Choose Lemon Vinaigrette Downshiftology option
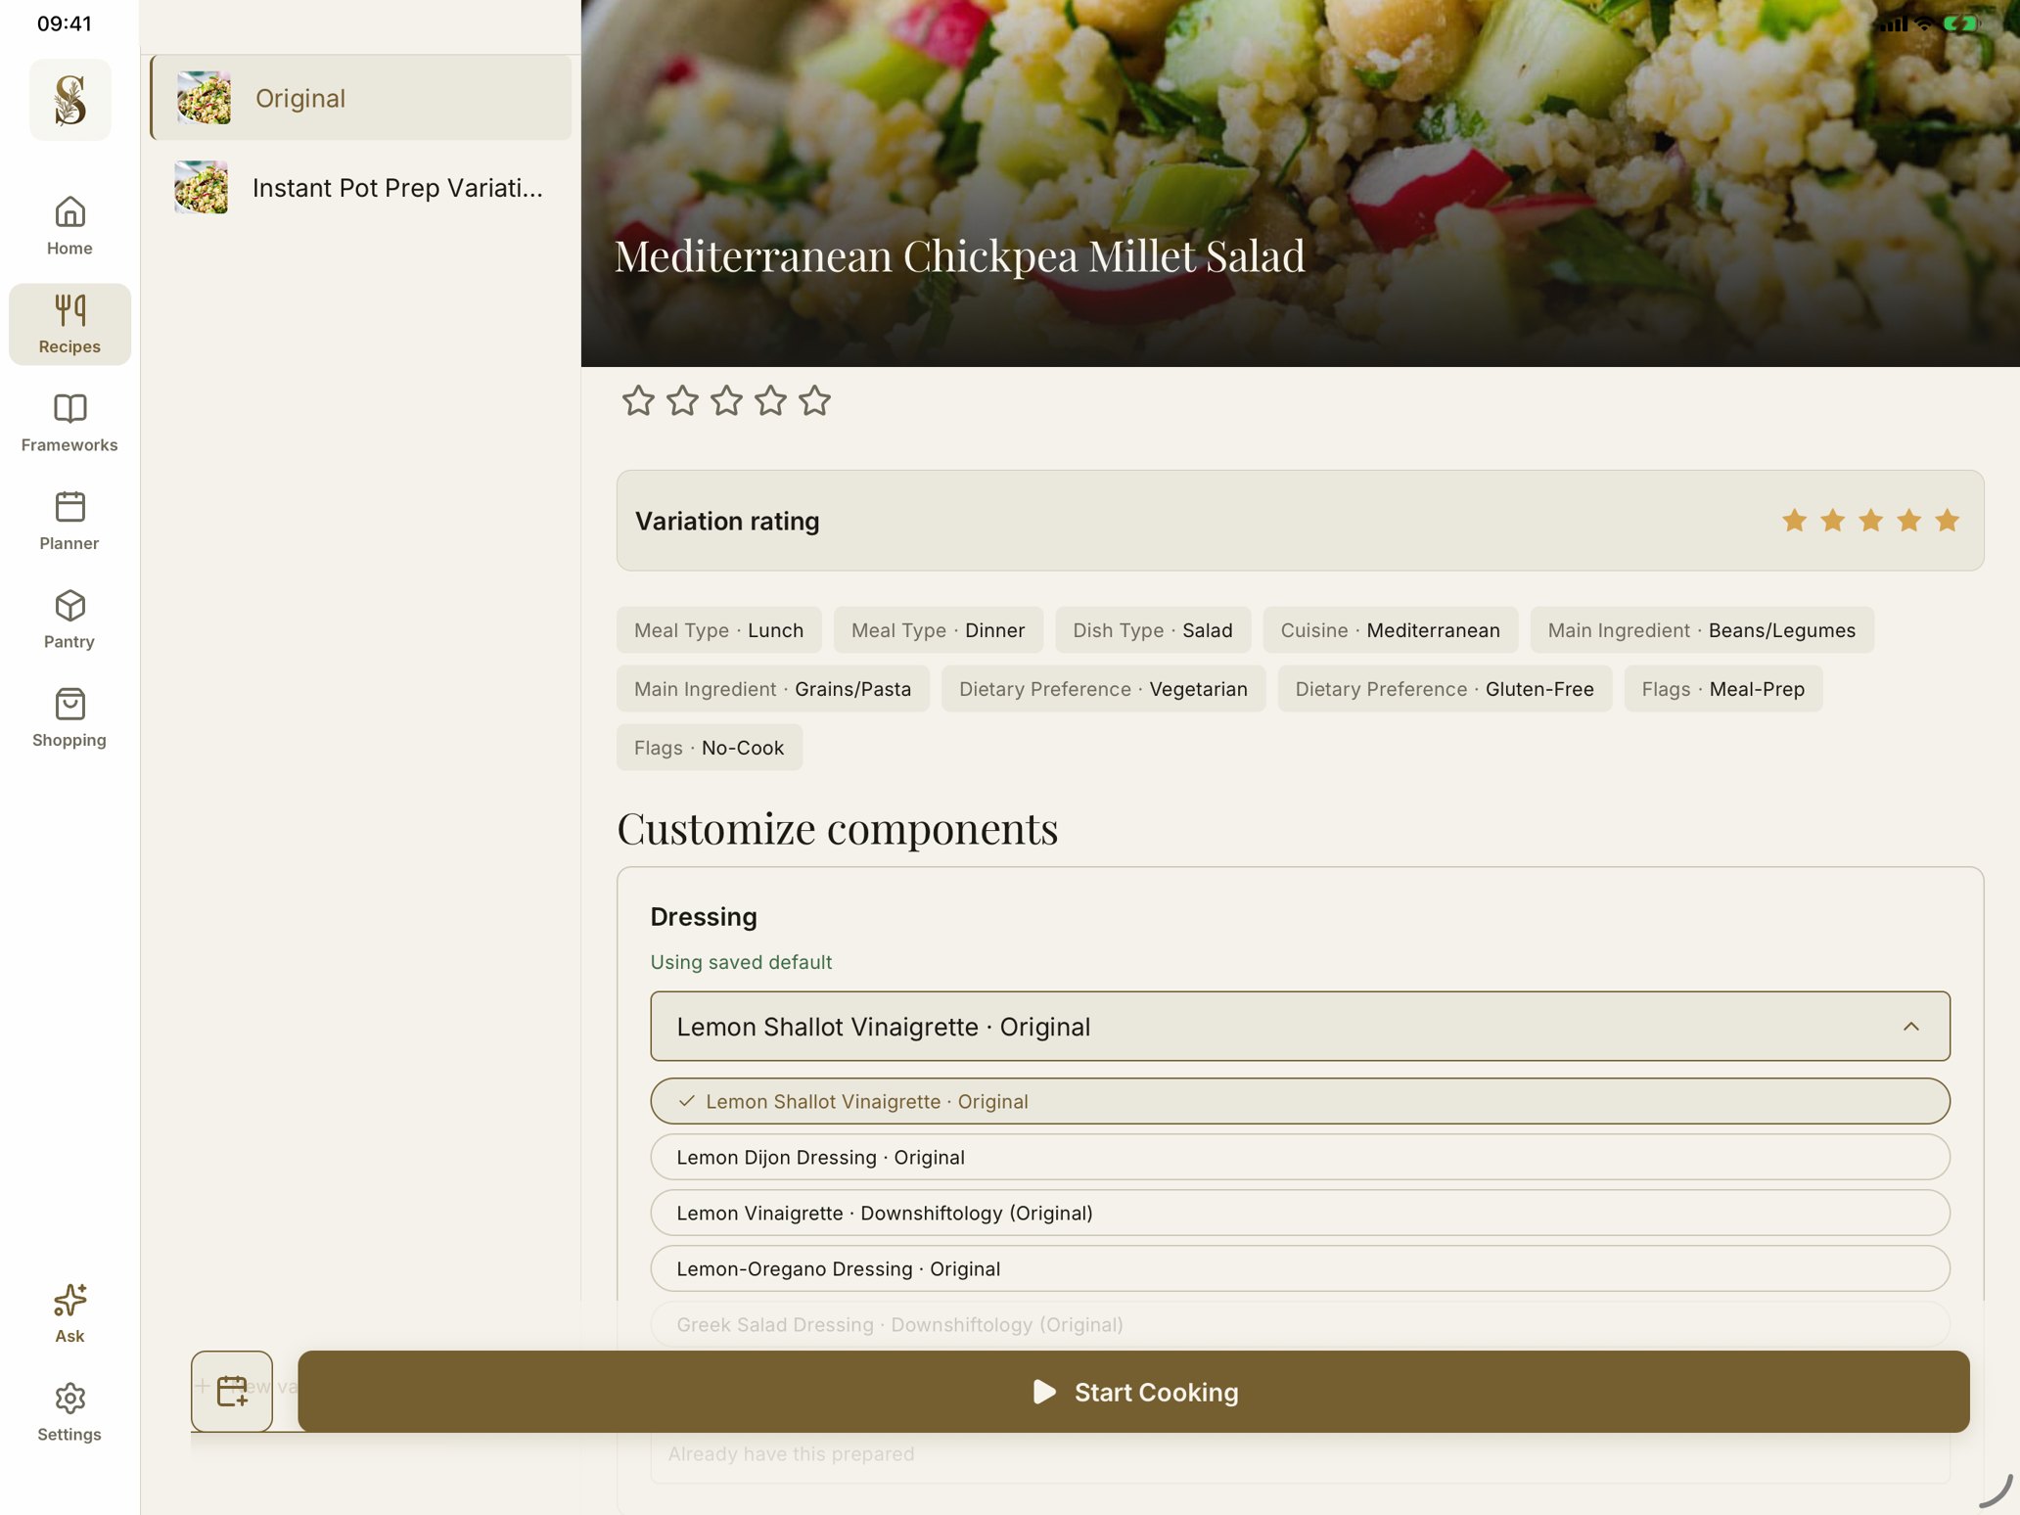Viewport: 2020px width, 1515px height. (1300, 1213)
